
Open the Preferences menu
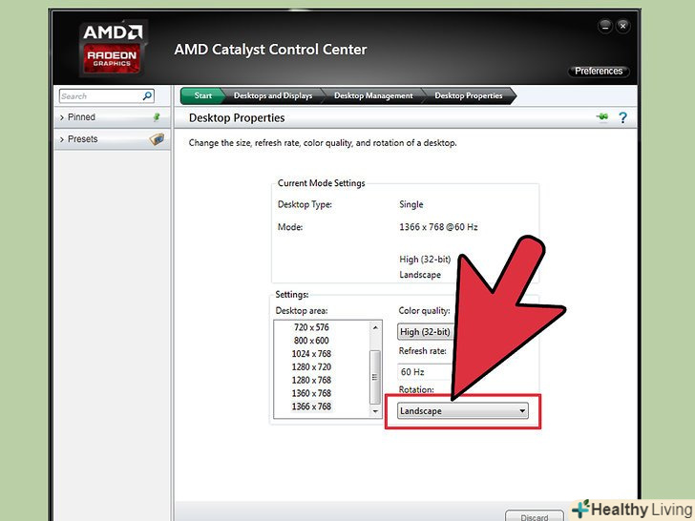pyautogui.click(x=599, y=71)
